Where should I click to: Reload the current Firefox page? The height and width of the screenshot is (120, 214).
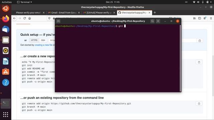pyautogui.click(x=24, y=18)
